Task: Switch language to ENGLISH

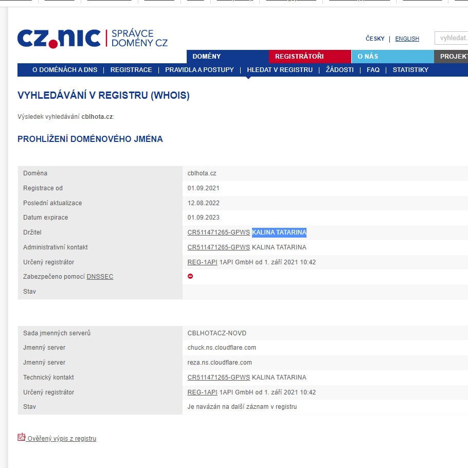Action: tap(407, 39)
